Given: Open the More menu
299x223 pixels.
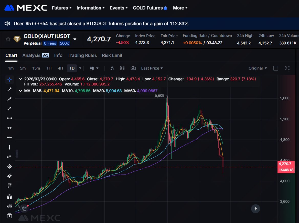Looking at the screenshot, I should tap(180, 8).
